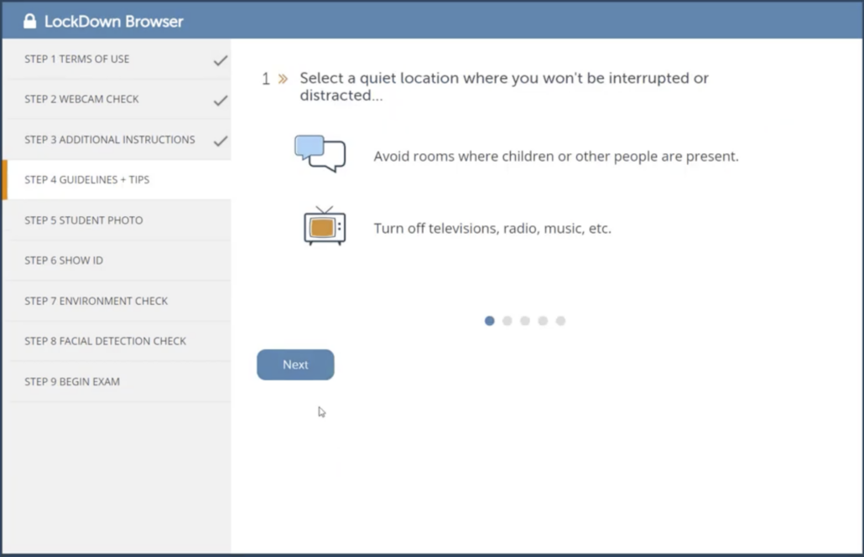
Task: Click the checkmark next to Terms of Use
Action: point(221,60)
